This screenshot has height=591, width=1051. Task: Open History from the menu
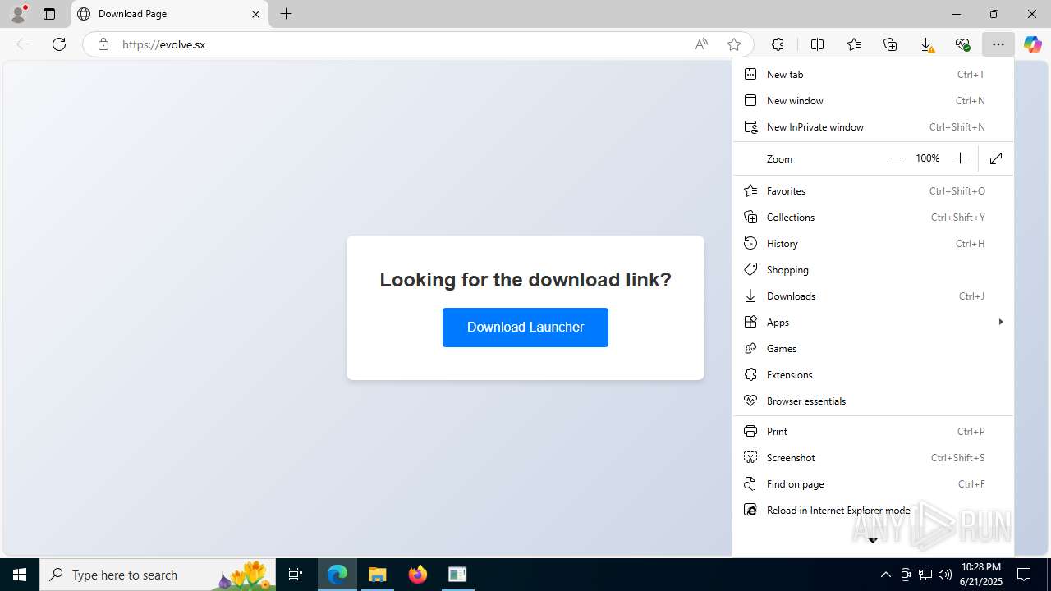tap(873, 243)
